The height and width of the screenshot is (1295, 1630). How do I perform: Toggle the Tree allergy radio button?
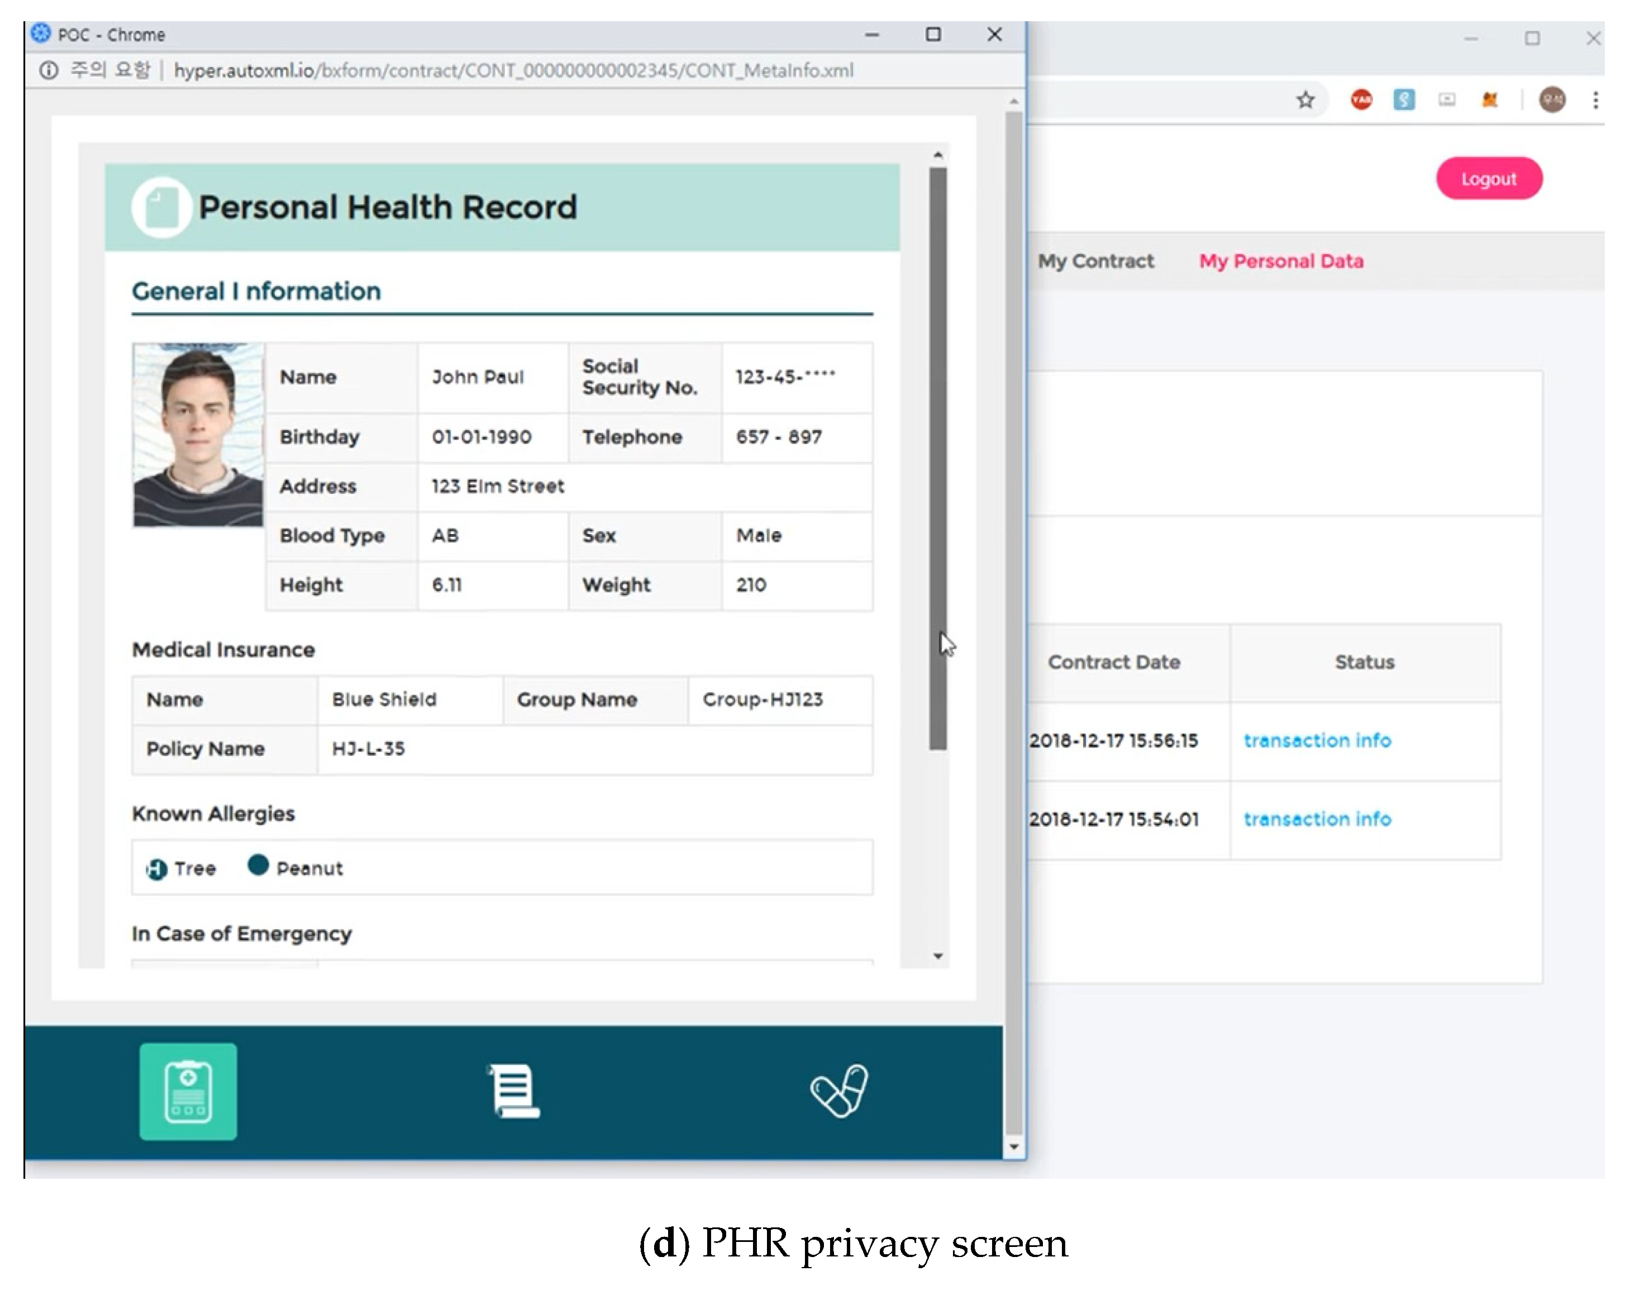(156, 869)
